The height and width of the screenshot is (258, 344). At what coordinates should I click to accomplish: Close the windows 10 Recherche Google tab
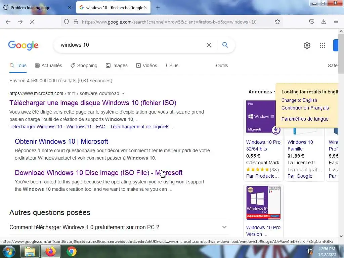point(145,7)
